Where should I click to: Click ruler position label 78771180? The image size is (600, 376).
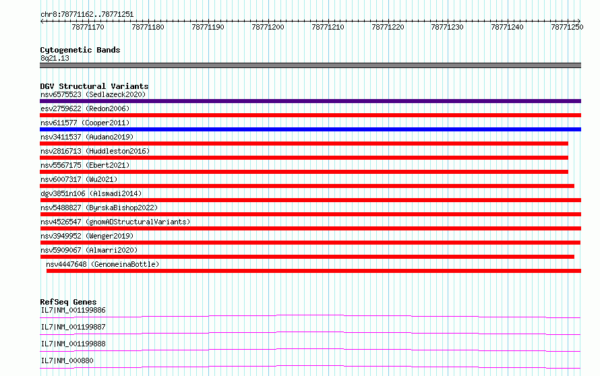(148, 27)
